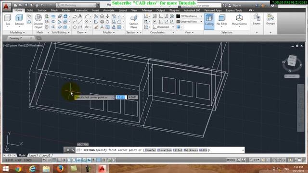Choose the Thickness command option

point(191,150)
